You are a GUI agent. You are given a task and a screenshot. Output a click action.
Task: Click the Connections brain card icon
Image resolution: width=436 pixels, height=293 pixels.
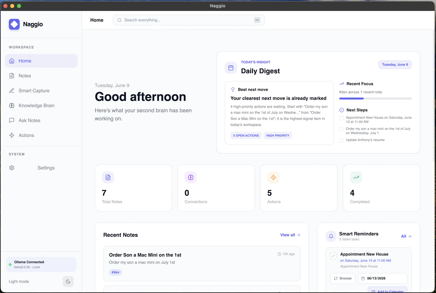coord(191,177)
